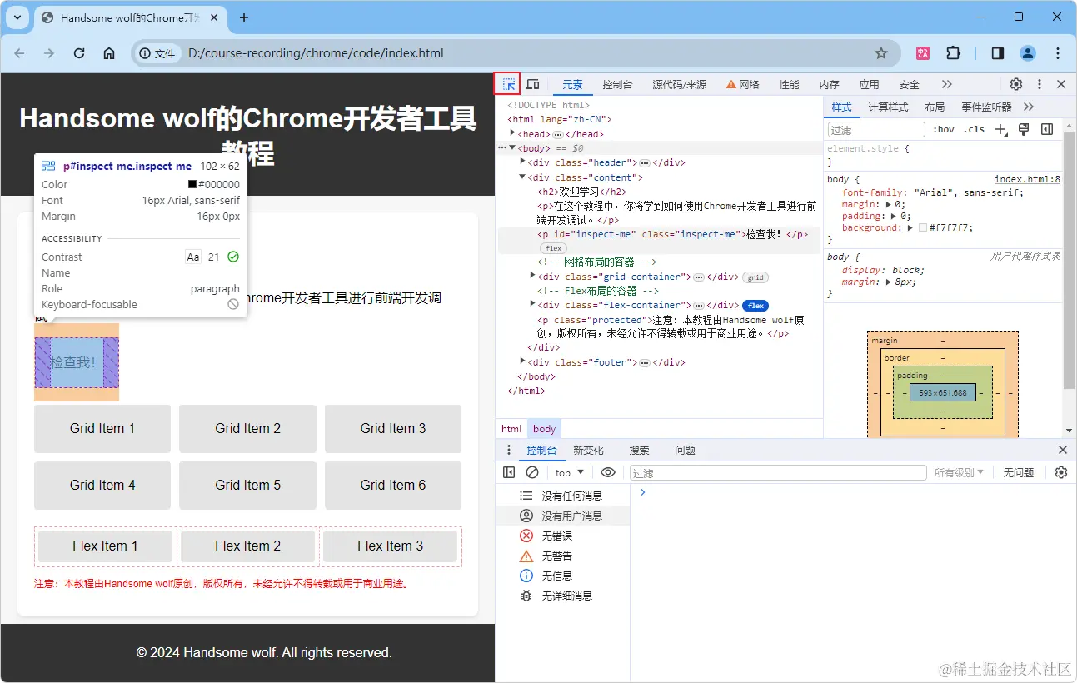This screenshot has height=683, width=1077.
Task: Toggle computed styles sidebar icon
Action: click(1047, 129)
